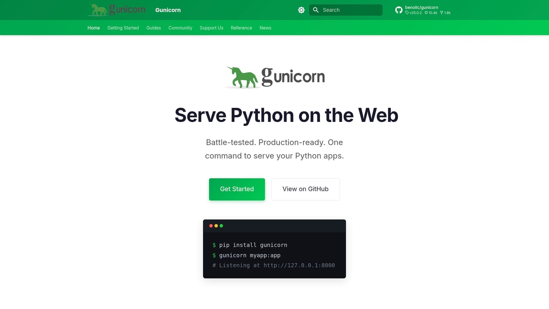549x309 pixels.
Task: Click the View on GitHub button
Action: tap(305, 189)
